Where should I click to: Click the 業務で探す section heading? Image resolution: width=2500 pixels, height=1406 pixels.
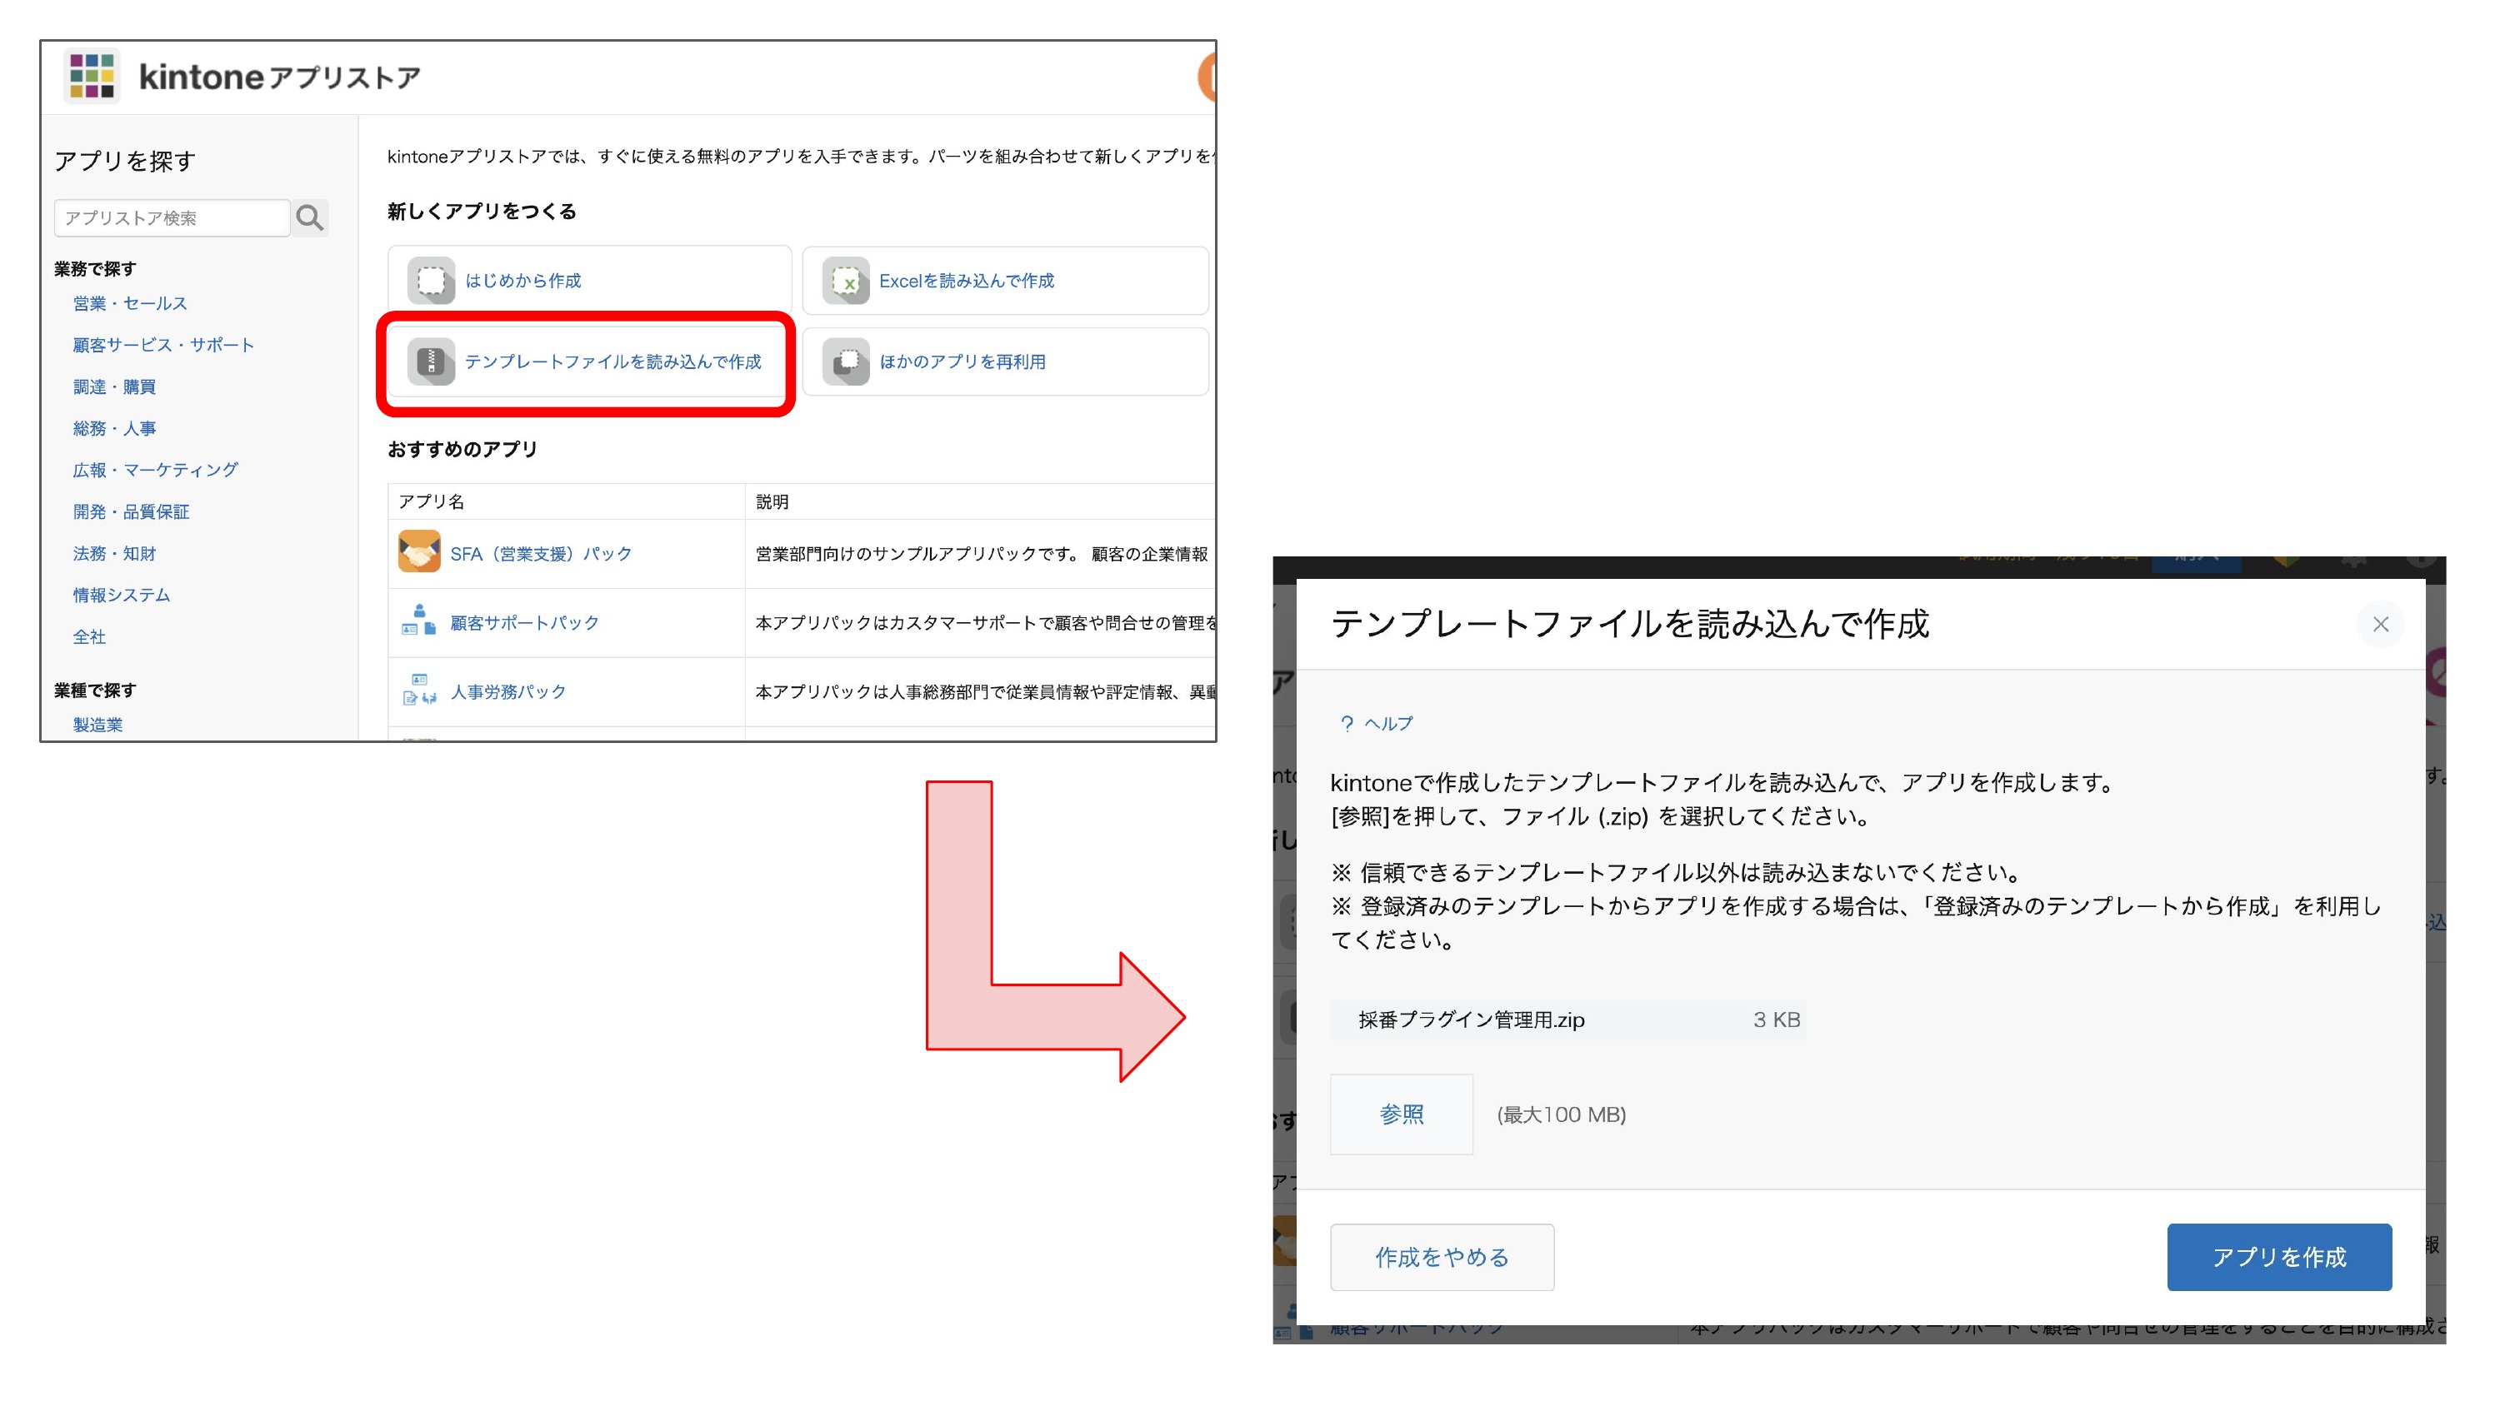(95, 269)
